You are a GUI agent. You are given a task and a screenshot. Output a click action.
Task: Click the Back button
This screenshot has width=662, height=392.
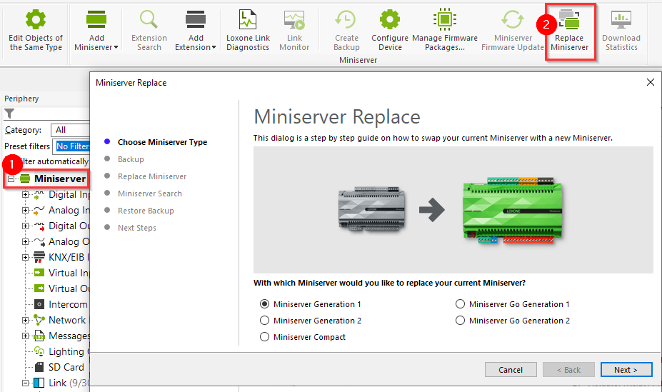click(x=568, y=370)
